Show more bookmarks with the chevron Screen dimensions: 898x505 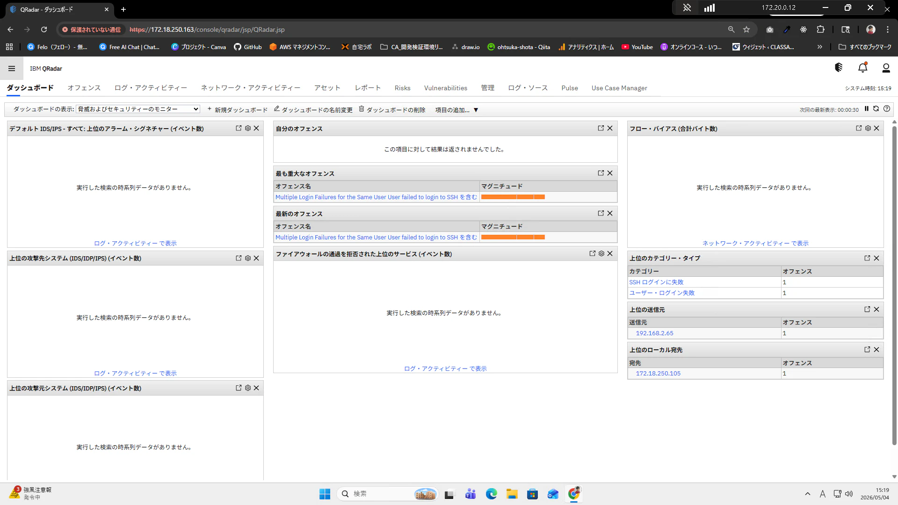(x=819, y=47)
